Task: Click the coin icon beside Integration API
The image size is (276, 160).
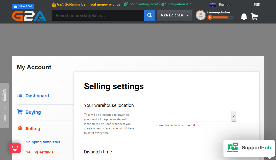Action: point(164,4)
